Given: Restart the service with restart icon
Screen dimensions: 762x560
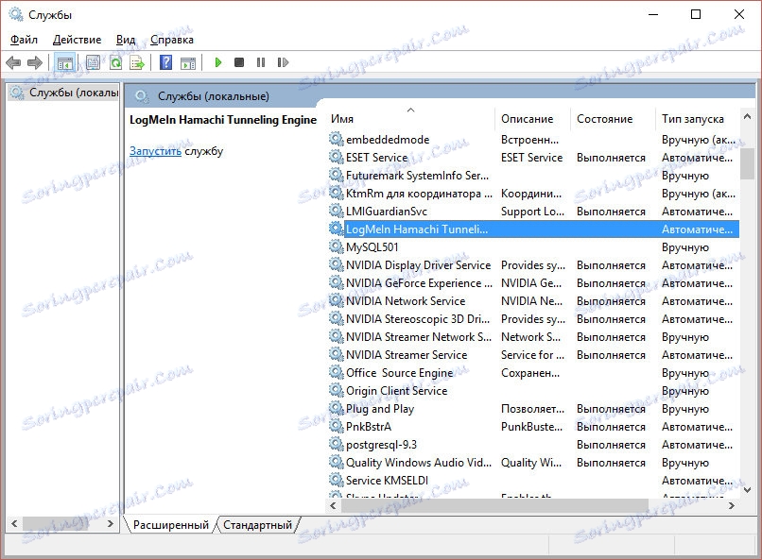Looking at the screenshot, I should [x=283, y=62].
